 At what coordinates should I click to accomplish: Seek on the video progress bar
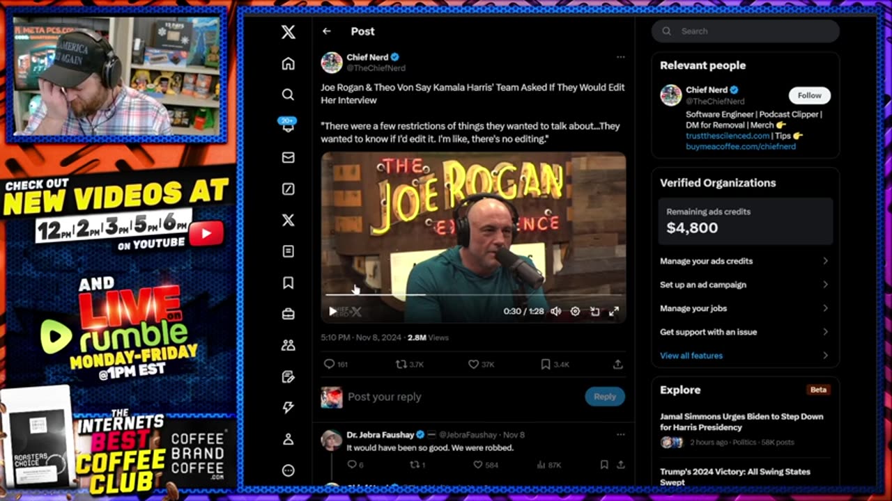(474, 295)
